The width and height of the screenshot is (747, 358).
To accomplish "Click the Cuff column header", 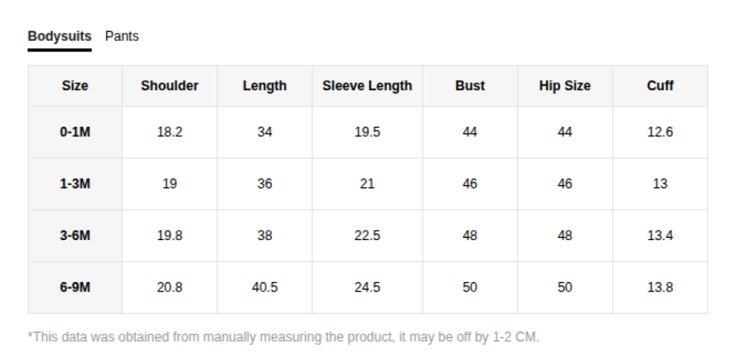I will coord(660,86).
